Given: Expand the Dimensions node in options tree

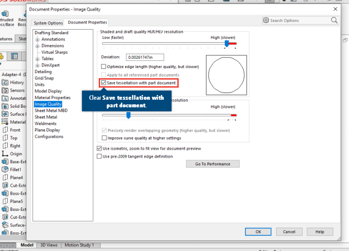Looking at the screenshot, I should [x=37, y=46].
